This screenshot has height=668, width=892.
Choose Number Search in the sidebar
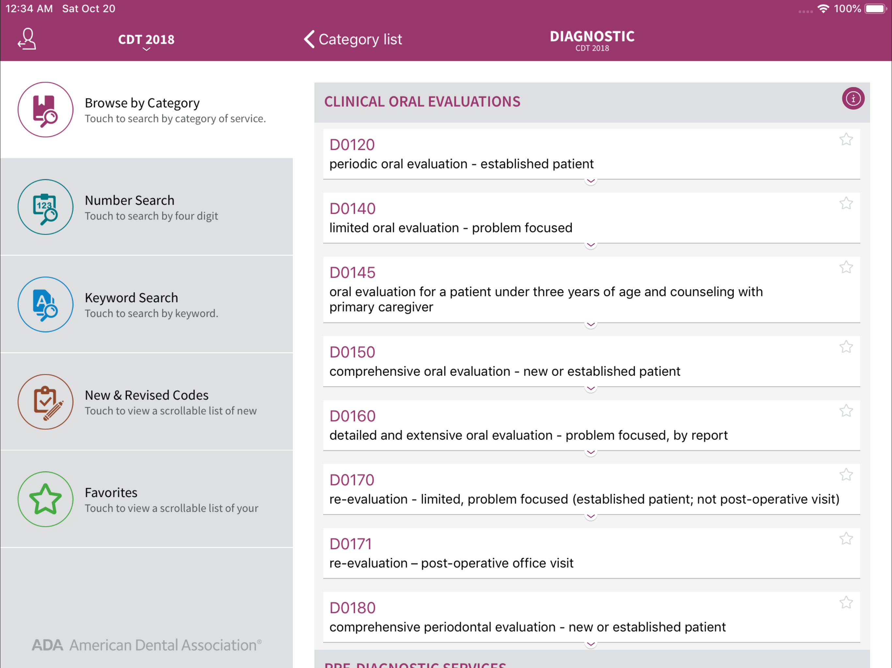[x=146, y=207]
